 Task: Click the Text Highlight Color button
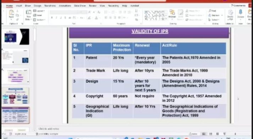89,18
